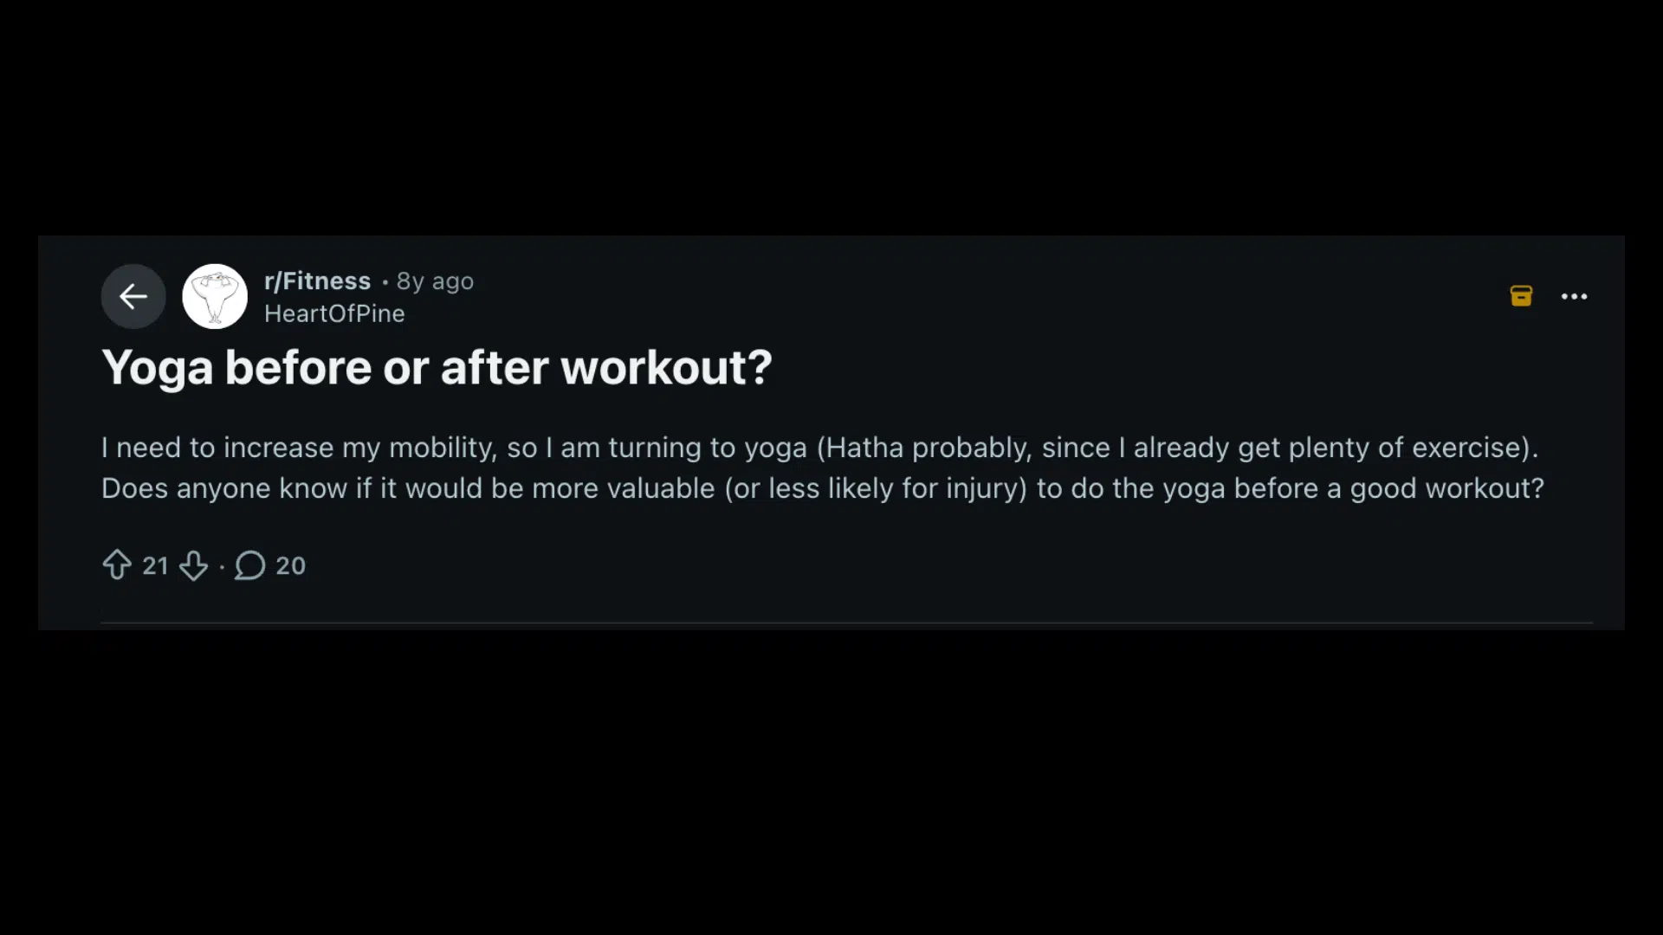Image resolution: width=1663 pixels, height=935 pixels.
Task: Upvote HeartOfPine's yoga post
Action: [117, 565]
